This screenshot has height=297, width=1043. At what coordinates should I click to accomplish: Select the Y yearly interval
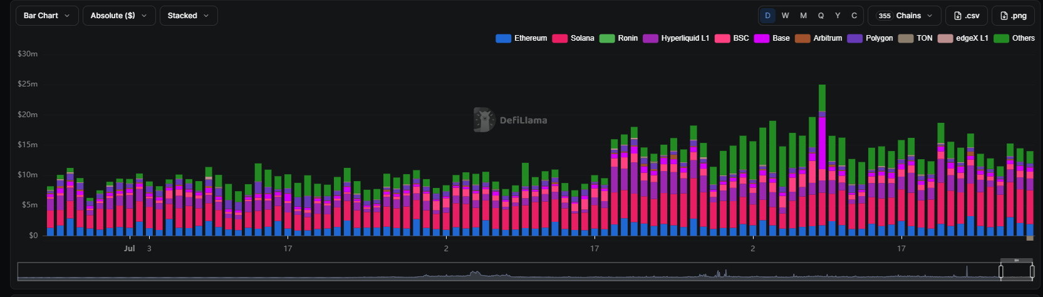[838, 16]
